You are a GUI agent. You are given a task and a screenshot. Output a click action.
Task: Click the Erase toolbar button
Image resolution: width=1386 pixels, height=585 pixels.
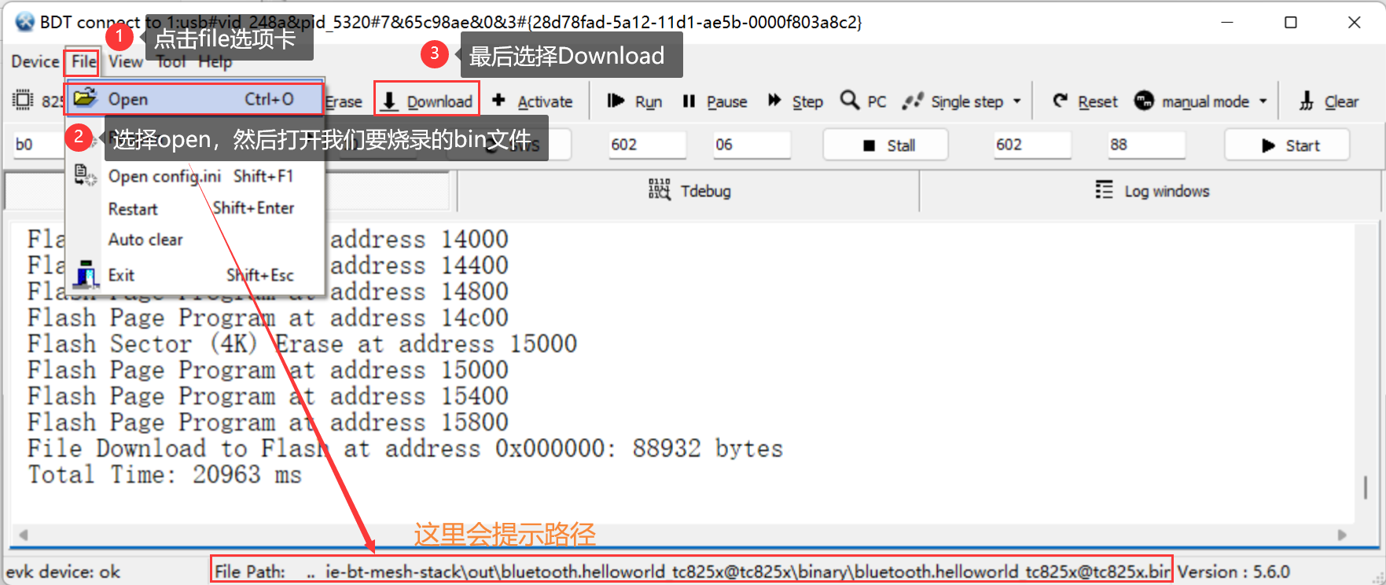[x=344, y=101]
